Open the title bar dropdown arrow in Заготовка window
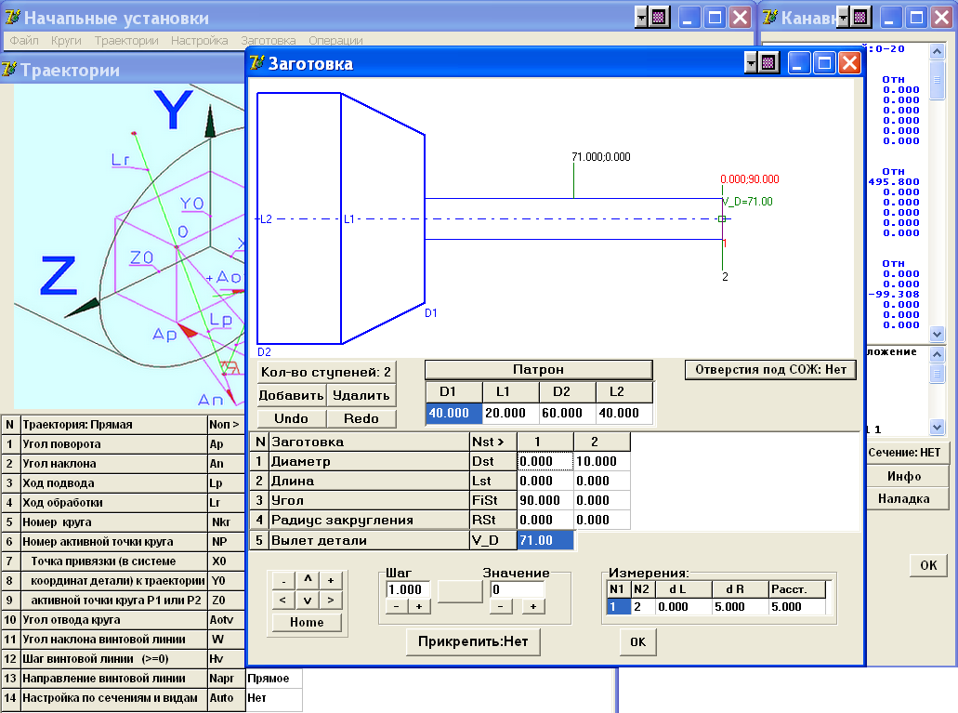This screenshot has height=713, width=958. pos(752,63)
